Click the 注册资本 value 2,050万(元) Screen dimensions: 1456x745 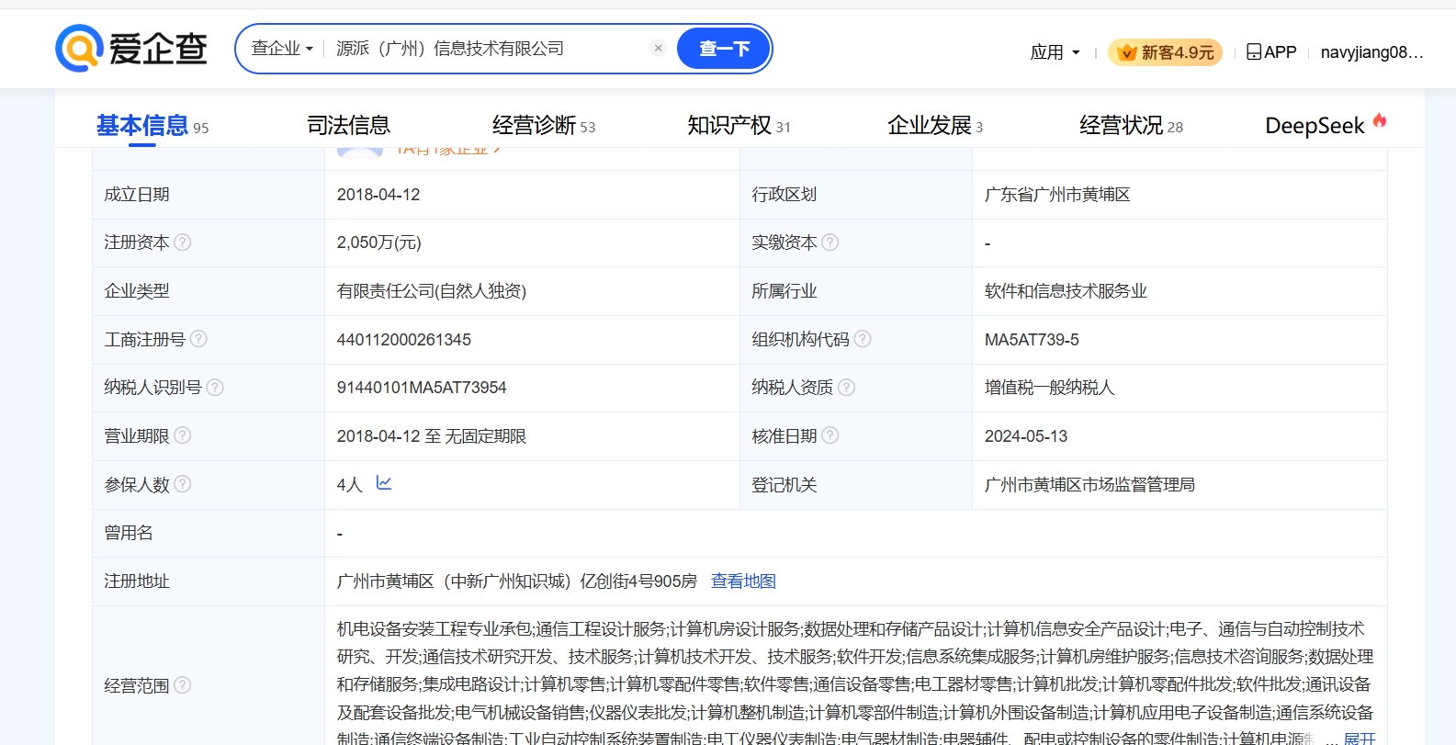click(x=378, y=243)
